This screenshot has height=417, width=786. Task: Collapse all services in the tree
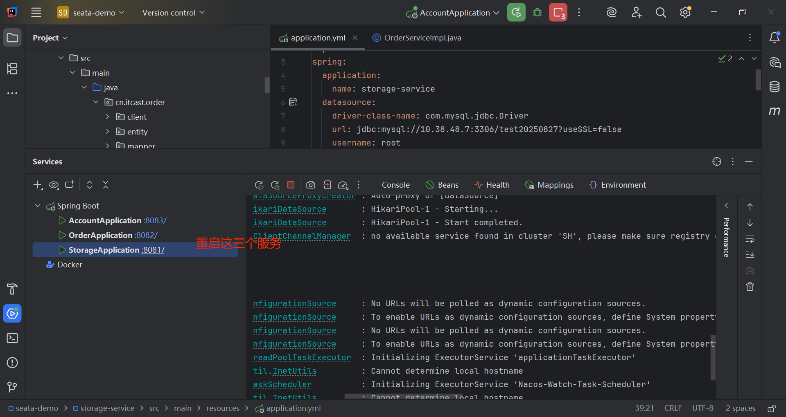point(106,185)
